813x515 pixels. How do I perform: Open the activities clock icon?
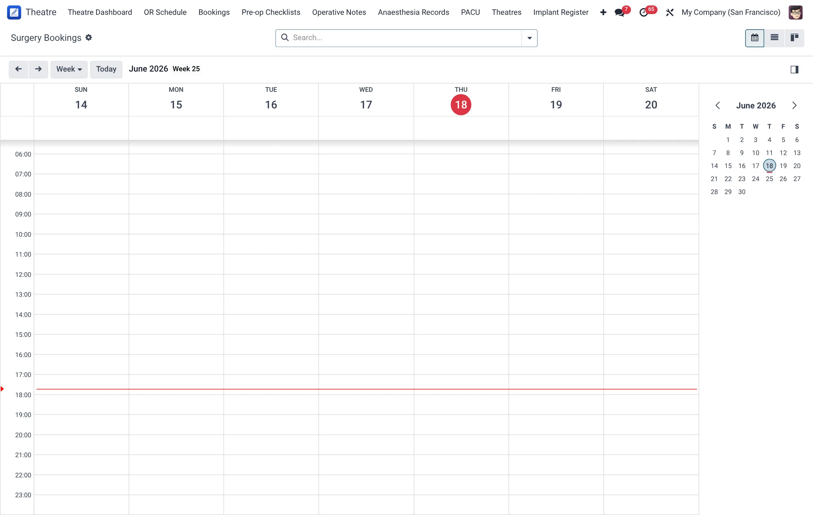tap(644, 13)
